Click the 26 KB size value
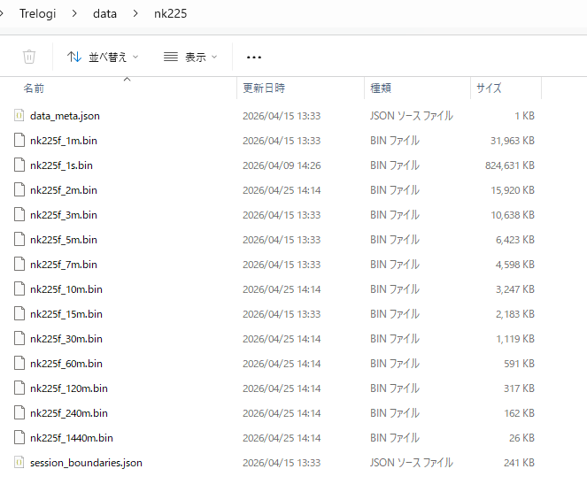Viewport: 587px width, 492px height. click(521, 438)
